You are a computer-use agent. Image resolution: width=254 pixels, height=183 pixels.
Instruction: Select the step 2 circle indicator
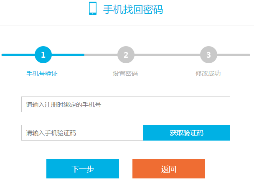126,54
